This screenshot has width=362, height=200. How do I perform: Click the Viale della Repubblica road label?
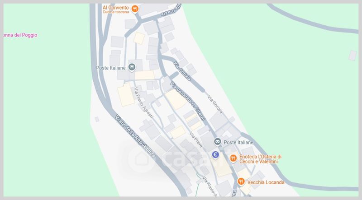click(135, 136)
